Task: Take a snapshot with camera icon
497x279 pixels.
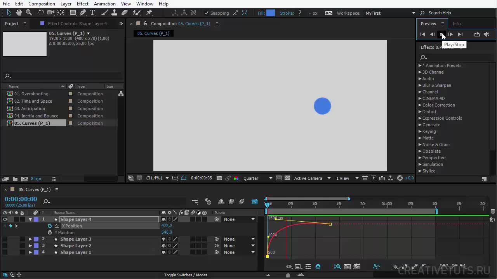Action: point(219,178)
